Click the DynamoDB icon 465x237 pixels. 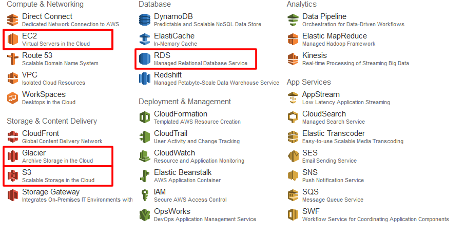tap(145, 20)
